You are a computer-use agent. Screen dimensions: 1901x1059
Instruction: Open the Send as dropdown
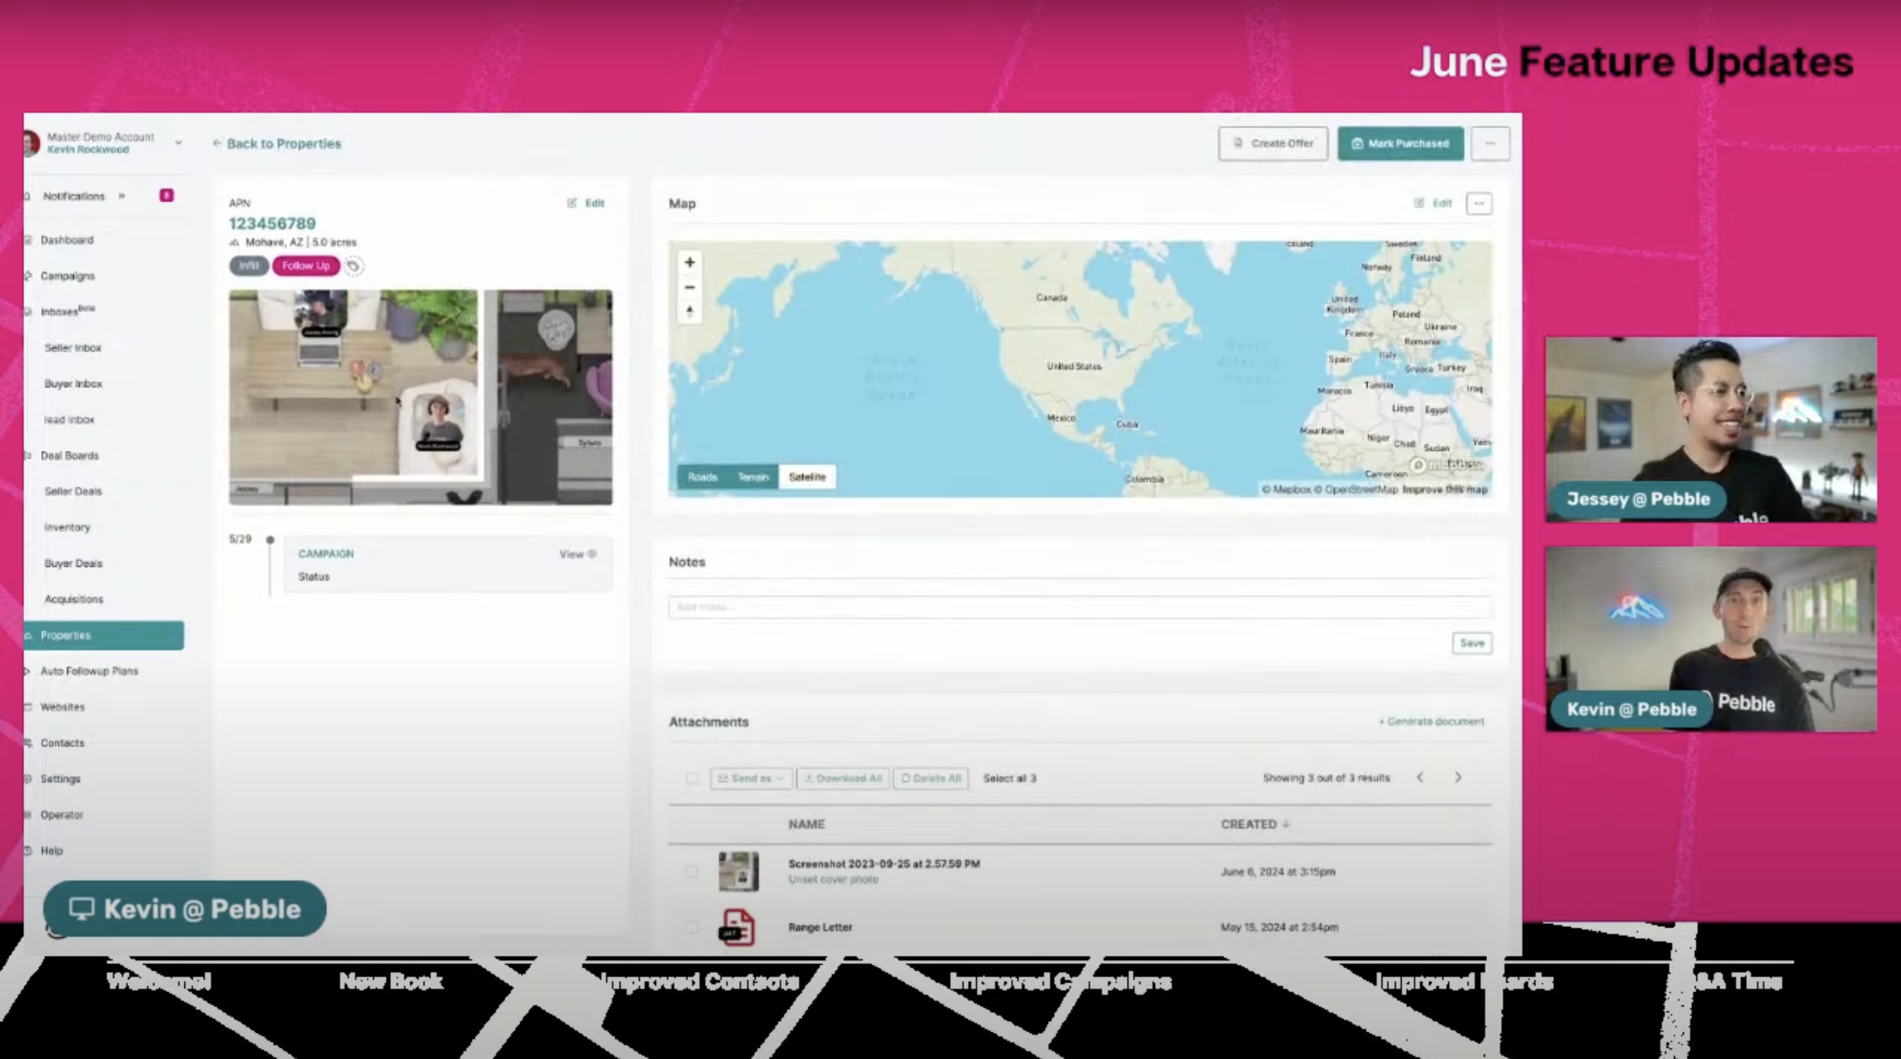(x=750, y=778)
